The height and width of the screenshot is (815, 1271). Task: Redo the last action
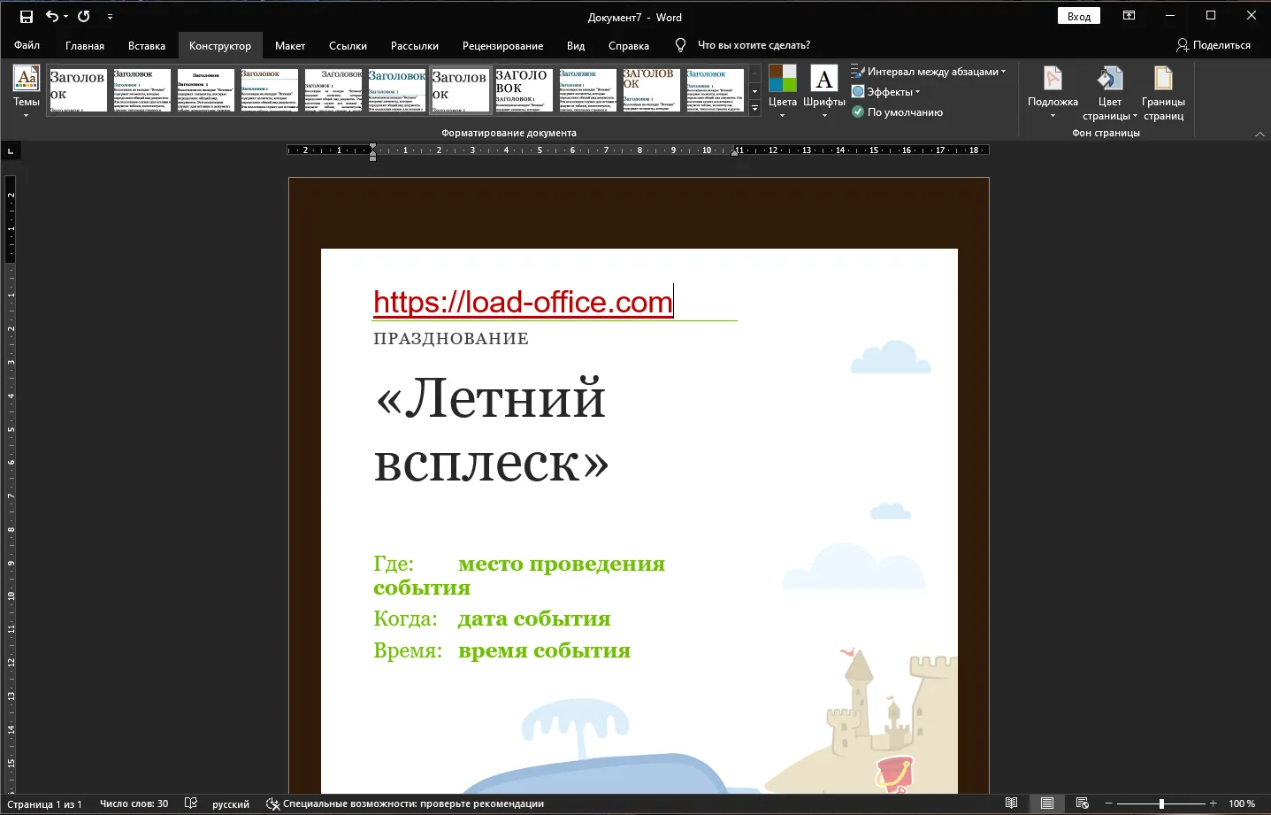(x=84, y=16)
